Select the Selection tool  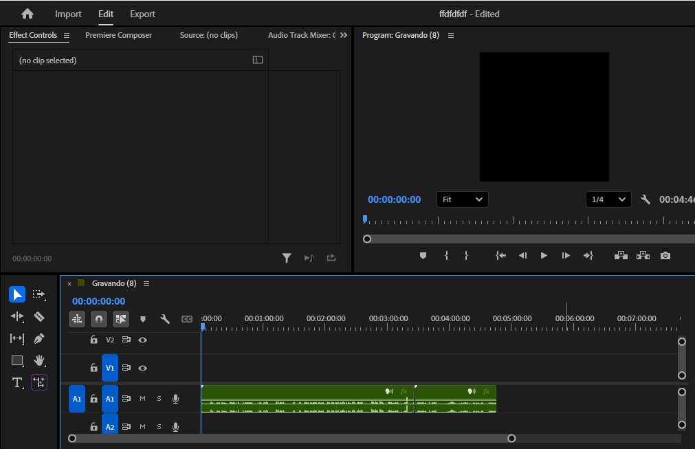[17, 294]
